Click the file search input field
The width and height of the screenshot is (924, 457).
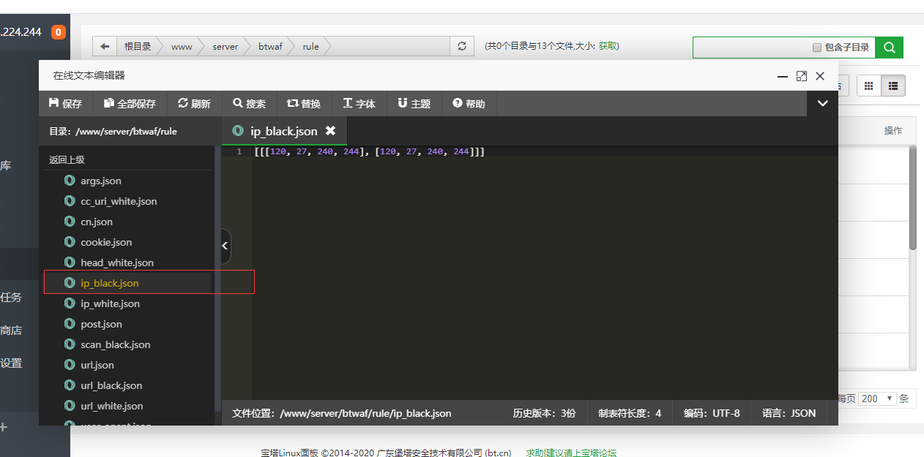[x=750, y=48]
